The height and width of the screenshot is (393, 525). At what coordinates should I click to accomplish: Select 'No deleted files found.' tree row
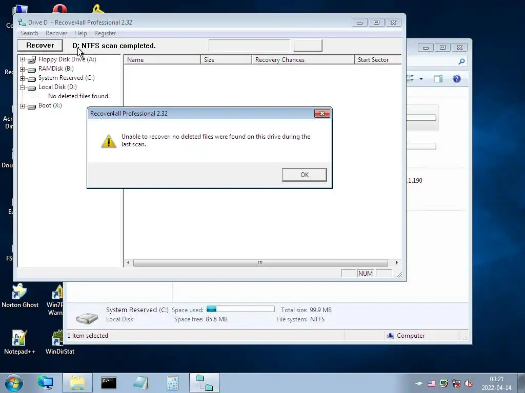(x=78, y=96)
